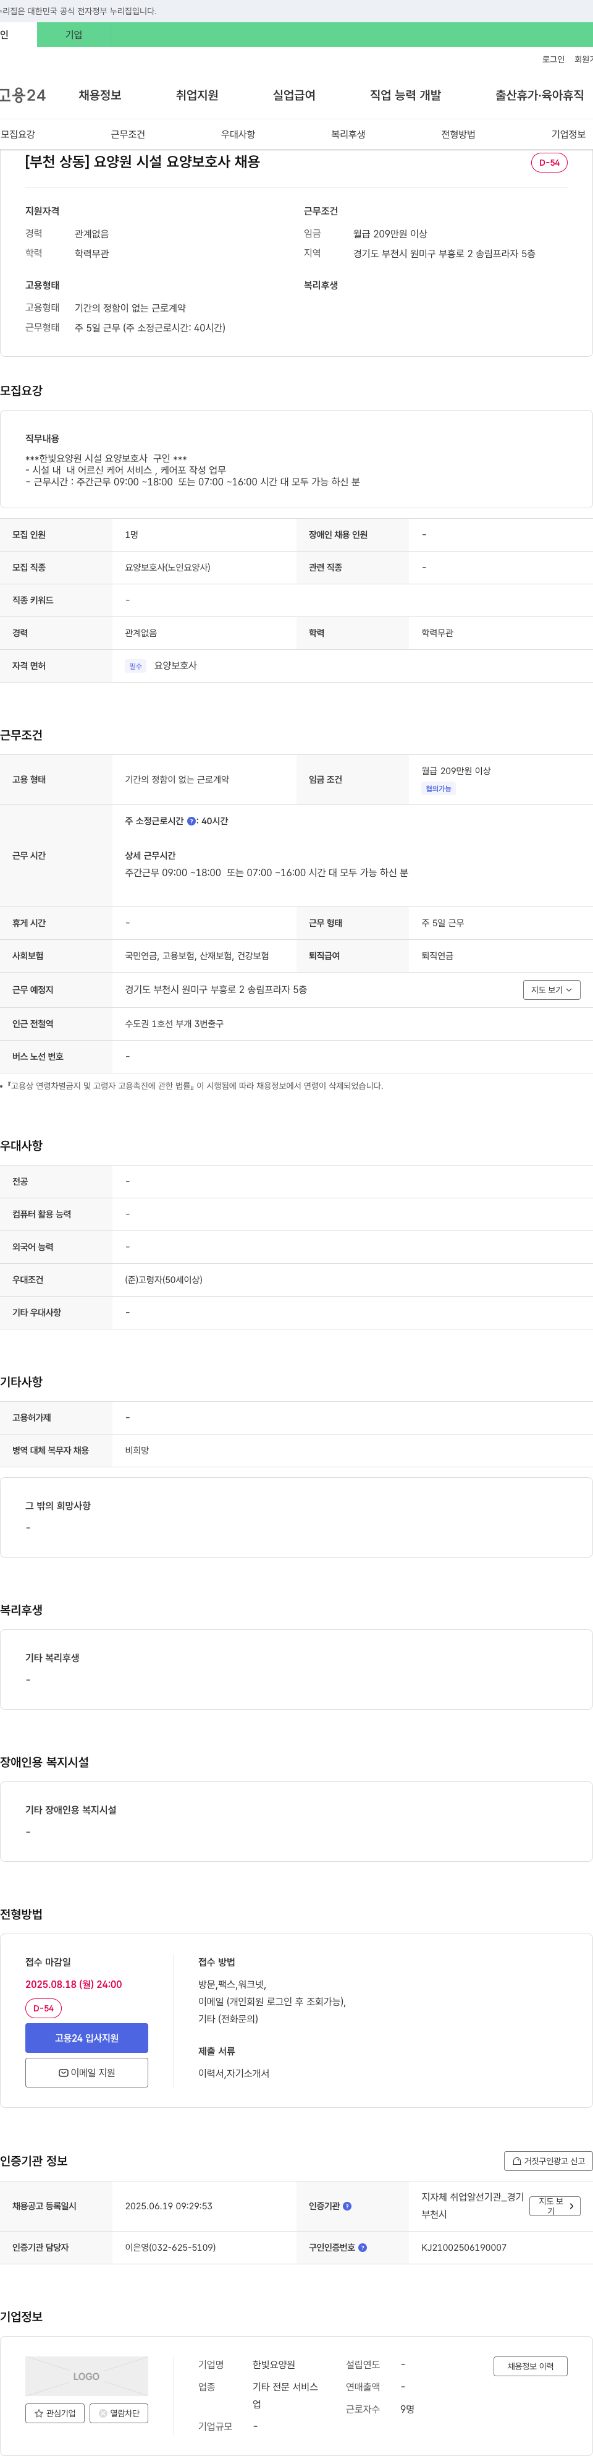The width and height of the screenshot is (593, 2456).
Task: Click contact 이은영(032-625-5109)
Action: click(170, 2247)
